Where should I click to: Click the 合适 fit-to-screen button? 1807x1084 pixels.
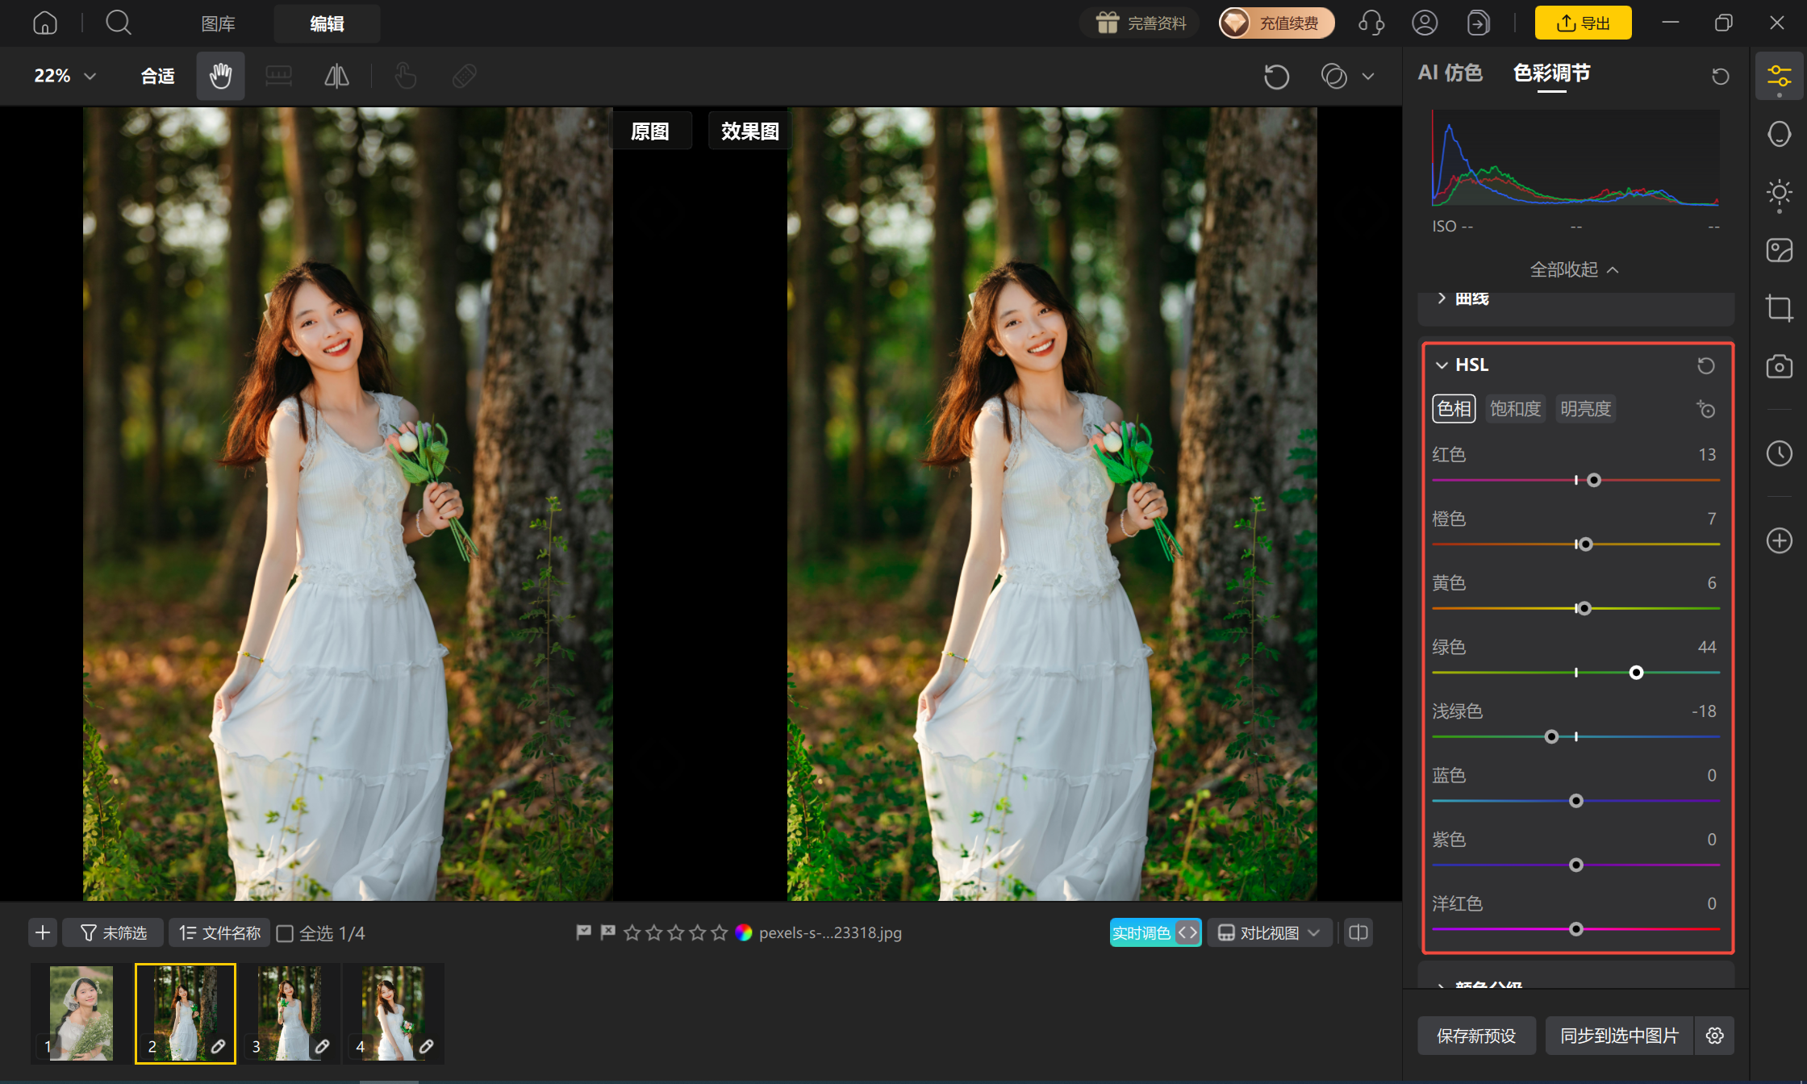tap(157, 76)
